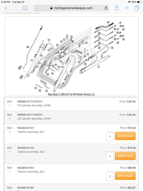Click Call Us for Lift Cylinder Assembly
The height and width of the screenshot is (191, 143).
(131, 115)
